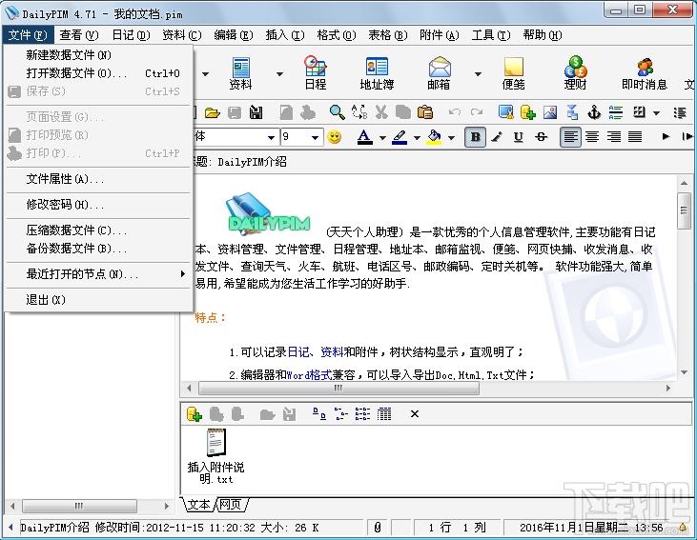The height and width of the screenshot is (540, 697).
Task: Switch to the 文本 tab
Action: pyautogui.click(x=198, y=505)
